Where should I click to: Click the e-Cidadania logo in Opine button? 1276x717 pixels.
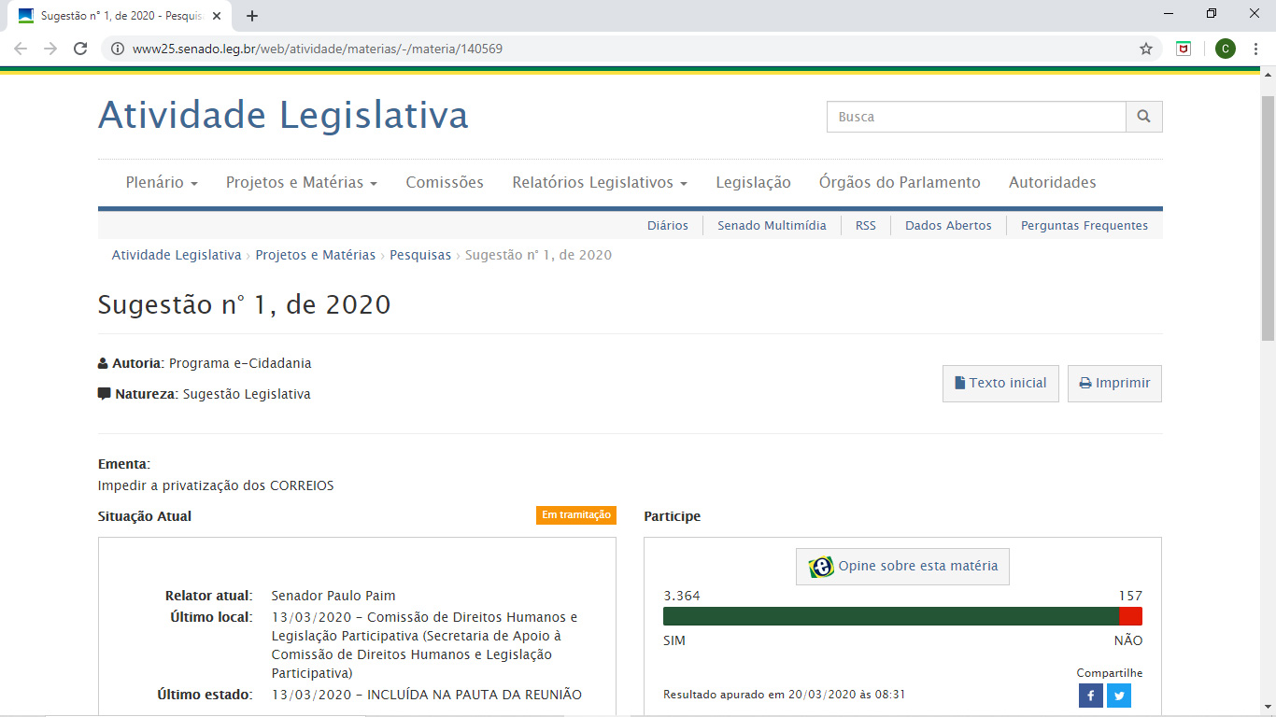820,567
